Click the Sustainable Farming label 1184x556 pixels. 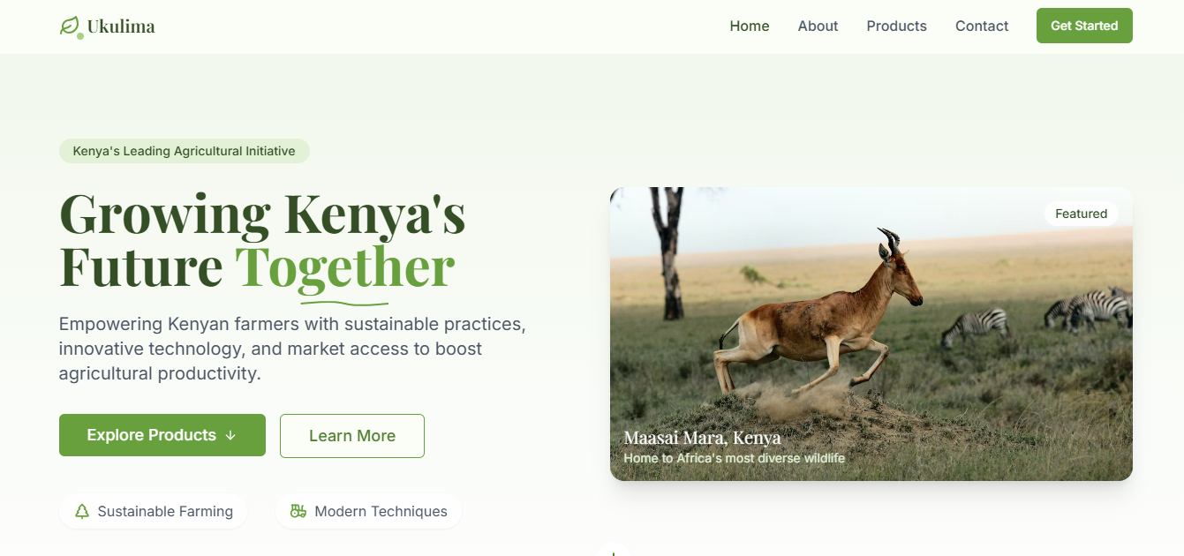point(165,511)
